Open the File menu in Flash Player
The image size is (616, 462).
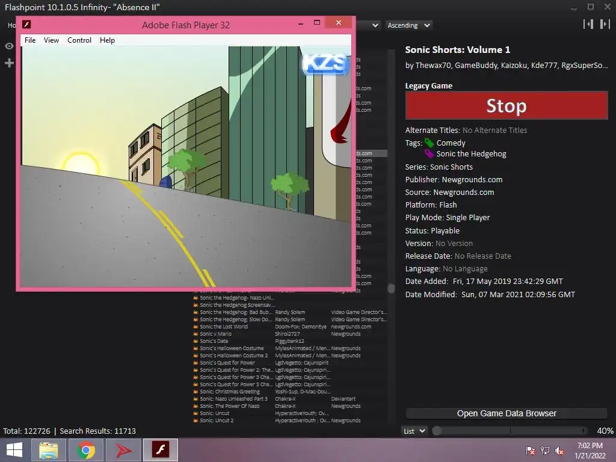click(30, 40)
